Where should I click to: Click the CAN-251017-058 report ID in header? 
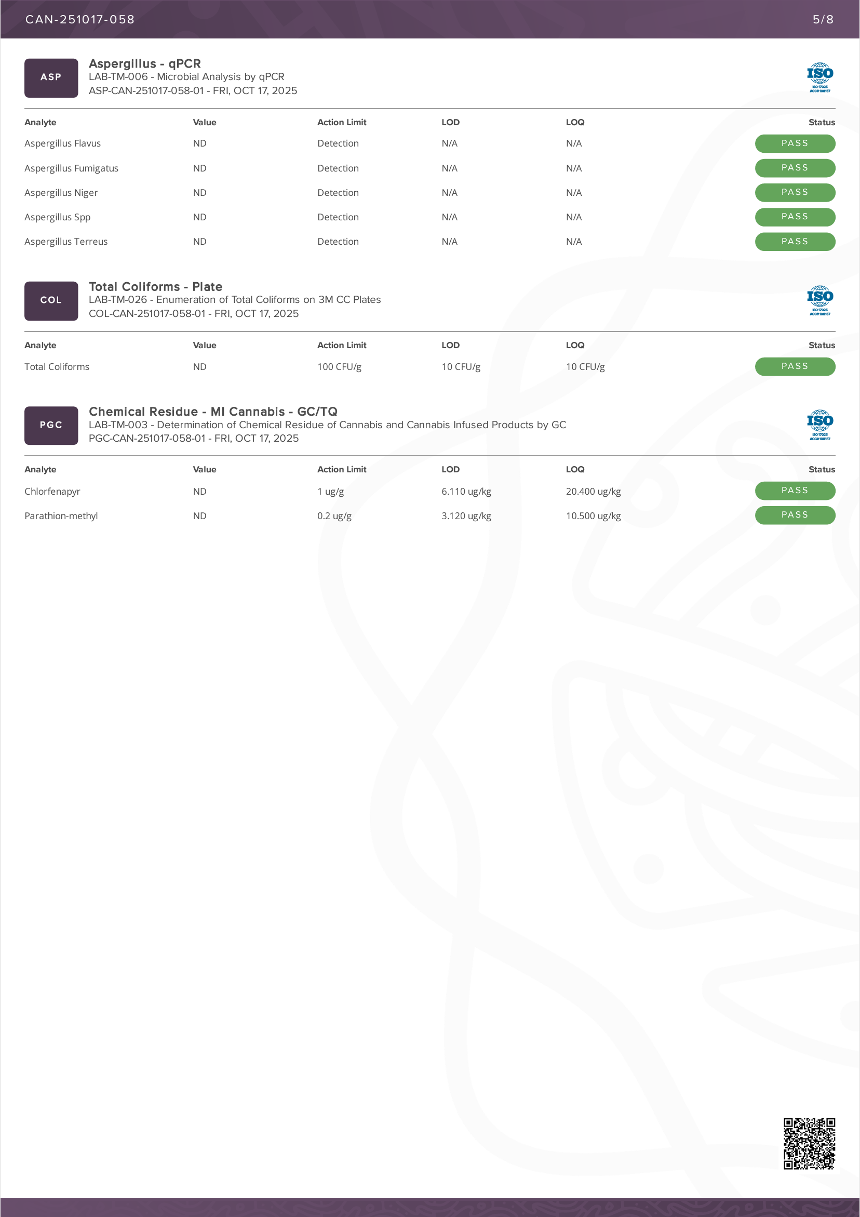tap(80, 20)
